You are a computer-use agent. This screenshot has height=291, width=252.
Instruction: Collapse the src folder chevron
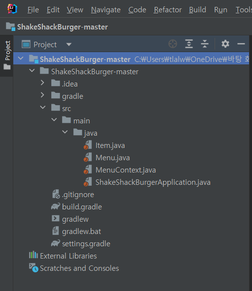tap(43, 107)
